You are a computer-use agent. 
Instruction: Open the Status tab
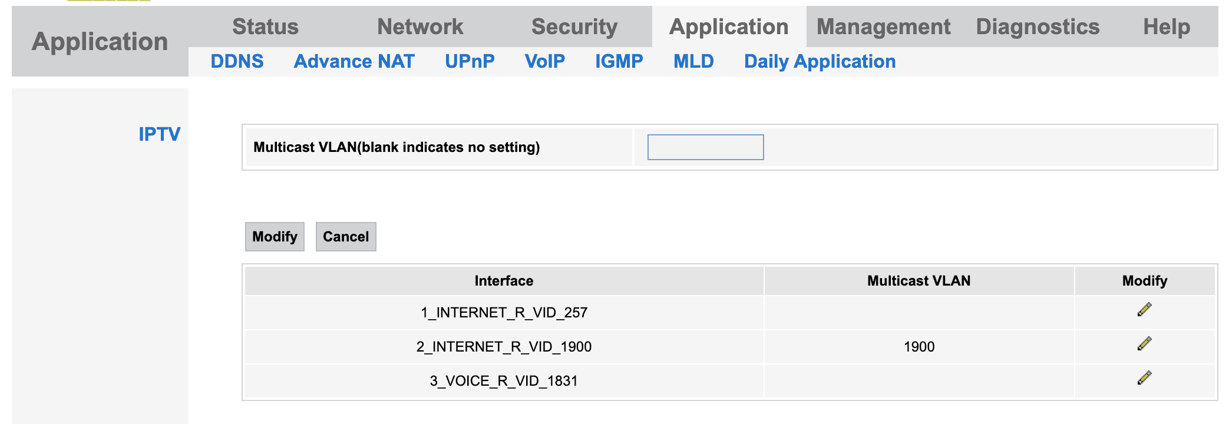coord(265,27)
